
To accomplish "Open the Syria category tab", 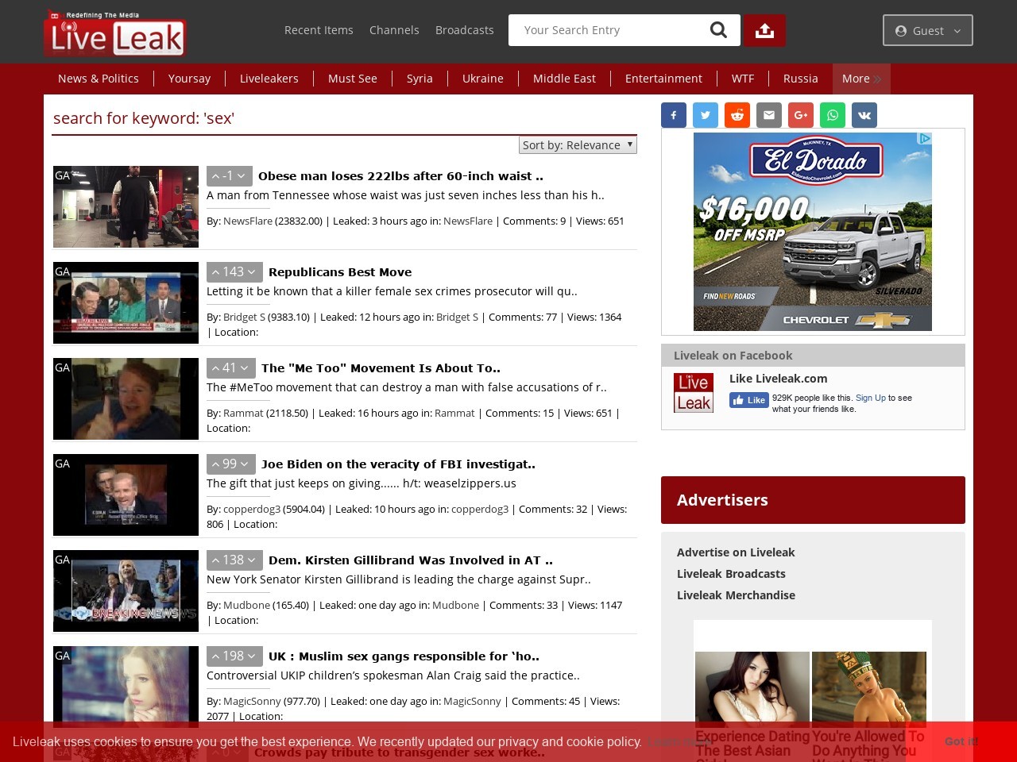I will (420, 79).
